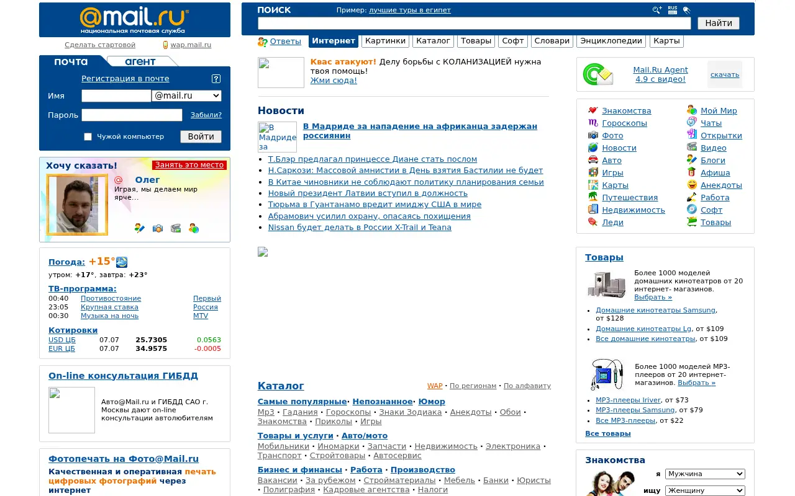Open the Забыли? password link
Viewport: 795px width, 496px height.
(206, 115)
